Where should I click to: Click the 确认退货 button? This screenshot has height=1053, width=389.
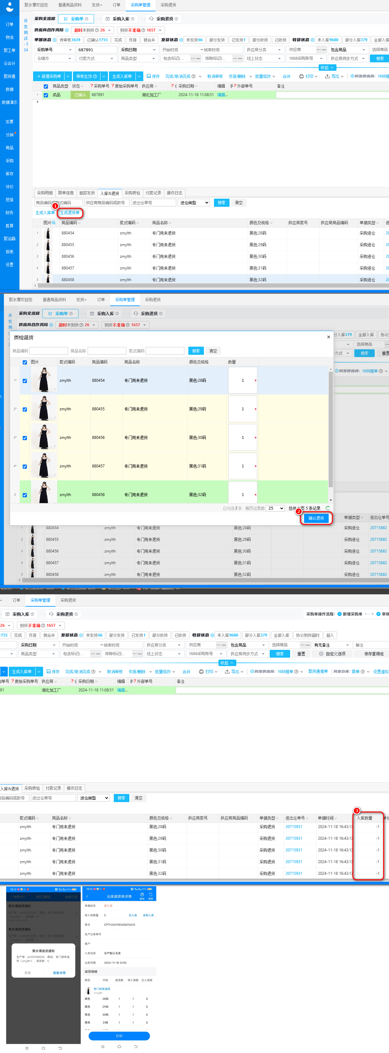click(316, 518)
